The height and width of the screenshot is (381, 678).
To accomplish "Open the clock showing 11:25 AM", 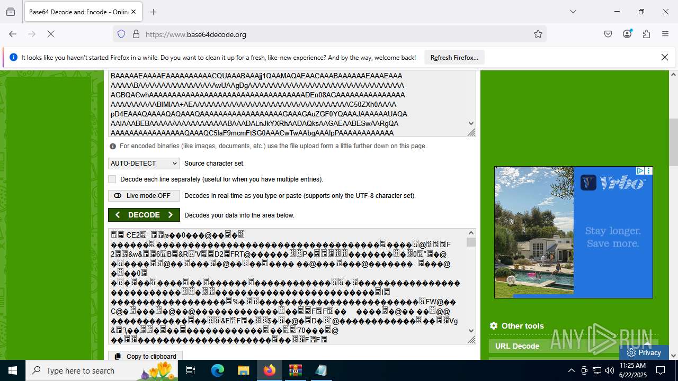I will coord(632,370).
